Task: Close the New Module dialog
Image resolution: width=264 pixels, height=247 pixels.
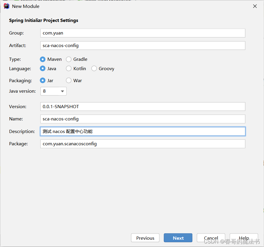Action: pyautogui.click(x=255, y=6)
